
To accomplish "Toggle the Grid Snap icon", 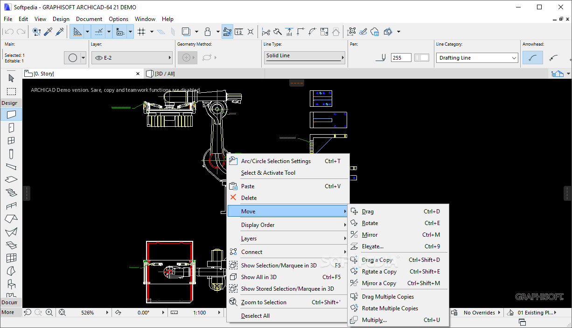I will (141, 32).
